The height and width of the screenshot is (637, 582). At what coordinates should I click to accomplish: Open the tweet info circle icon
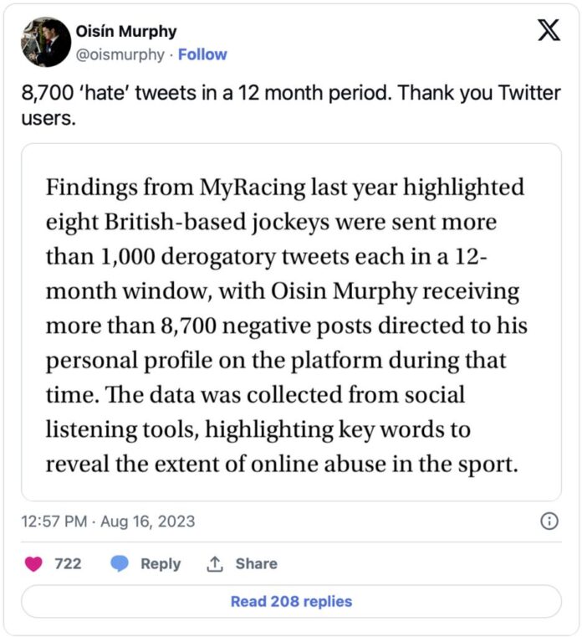coord(549,521)
